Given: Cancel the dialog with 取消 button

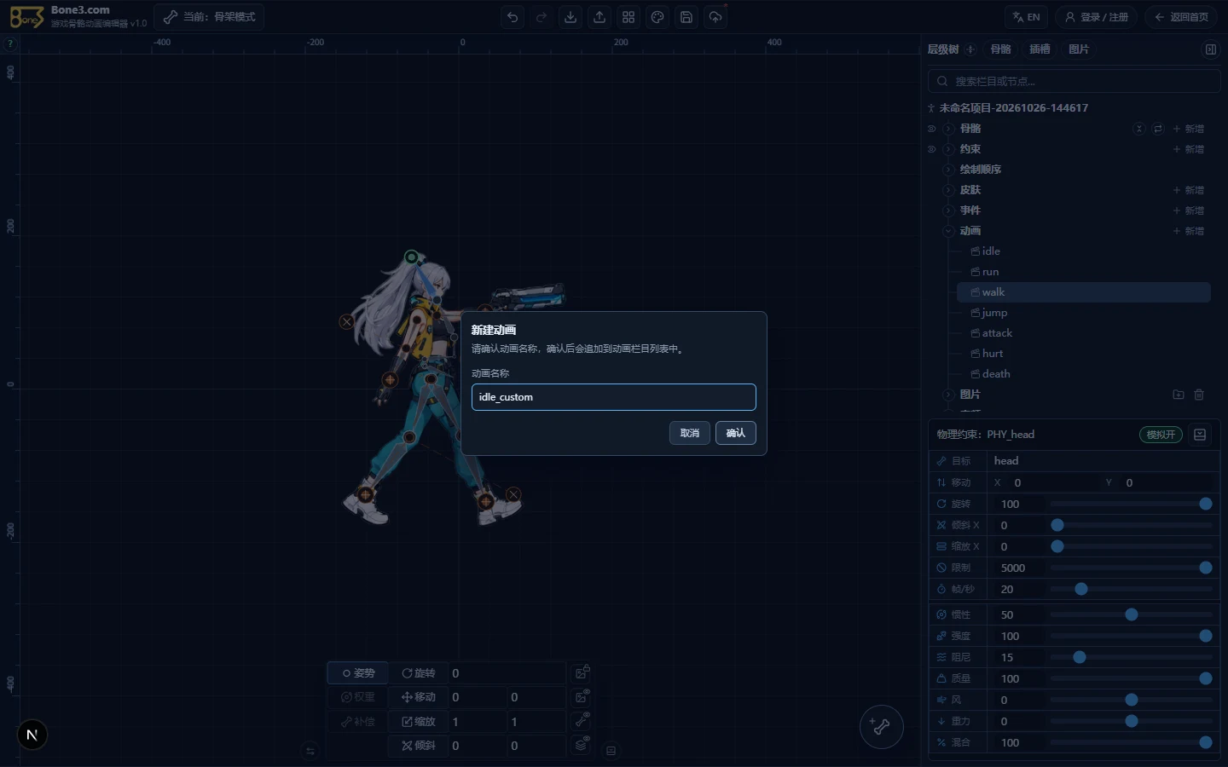Looking at the screenshot, I should coord(690,433).
